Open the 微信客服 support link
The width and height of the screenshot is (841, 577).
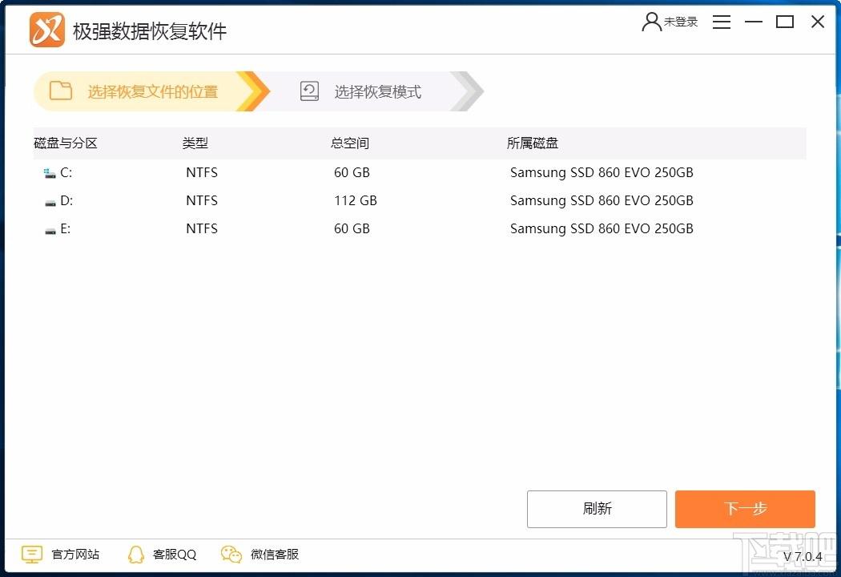[275, 555]
